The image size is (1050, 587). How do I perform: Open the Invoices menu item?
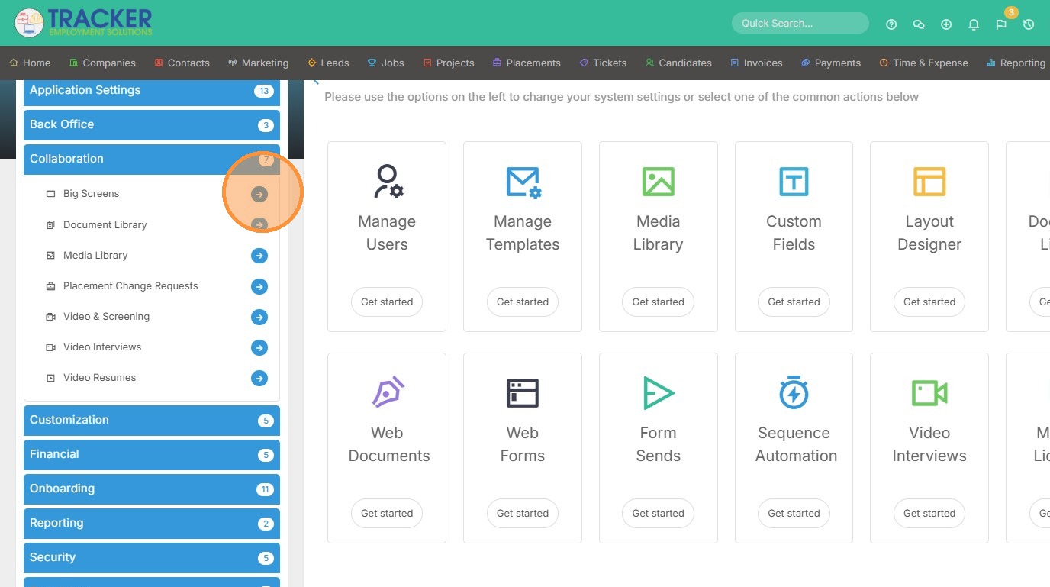[x=756, y=63]
